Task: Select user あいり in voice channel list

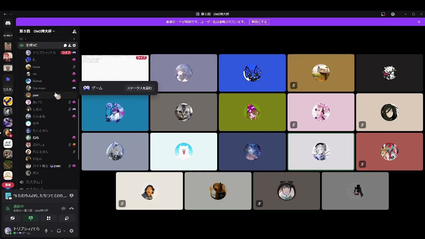Action: tap(51, 102)
